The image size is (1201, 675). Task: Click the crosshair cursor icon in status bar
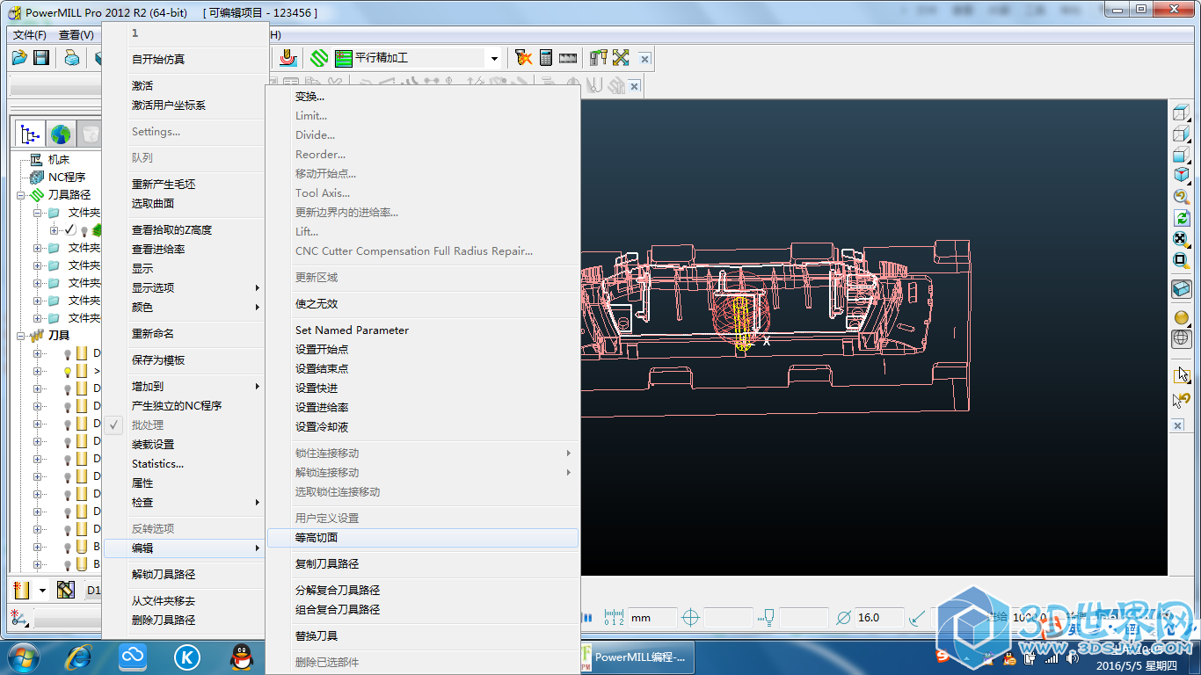pos(690,617)
